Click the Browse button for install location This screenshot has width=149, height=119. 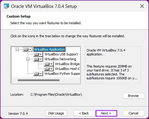[x=134, y=96]
